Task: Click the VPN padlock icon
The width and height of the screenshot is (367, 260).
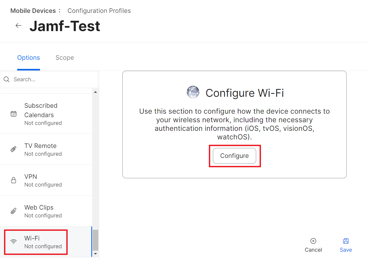Action: (x=13, y=180)
